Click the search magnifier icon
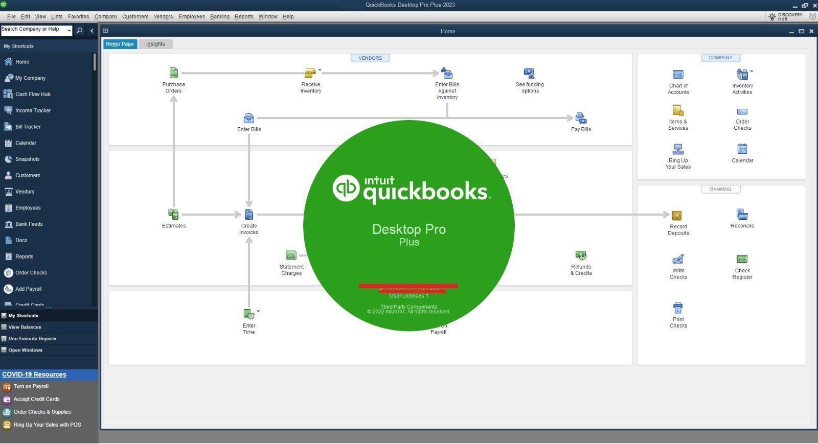The width and height of the screenshot is (818, 444). (x=79, y=31)
